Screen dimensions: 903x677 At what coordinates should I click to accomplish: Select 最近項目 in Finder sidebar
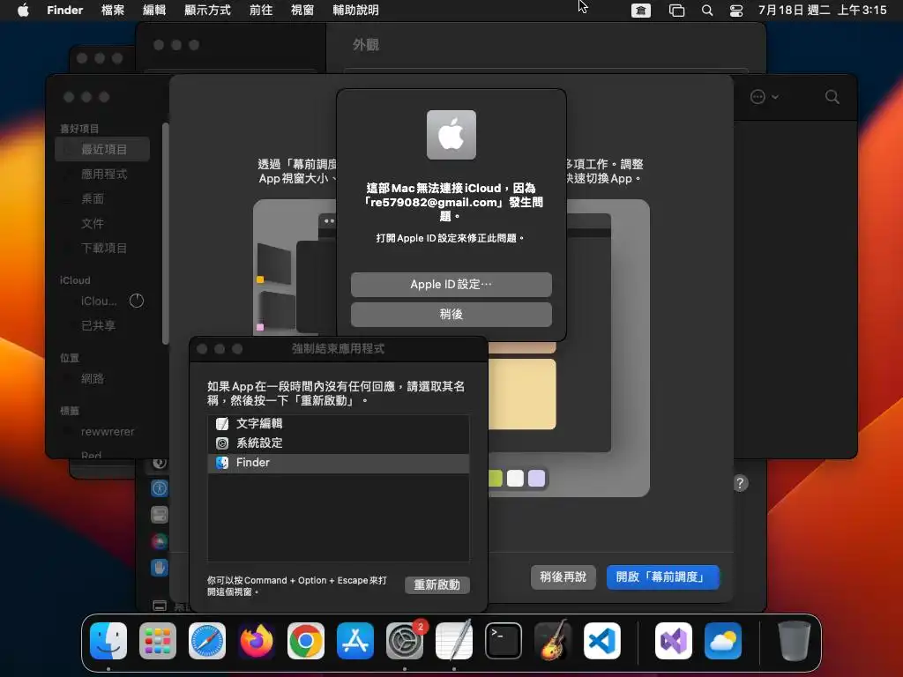point(102,149)
